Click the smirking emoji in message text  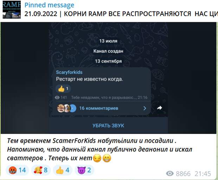97,158
